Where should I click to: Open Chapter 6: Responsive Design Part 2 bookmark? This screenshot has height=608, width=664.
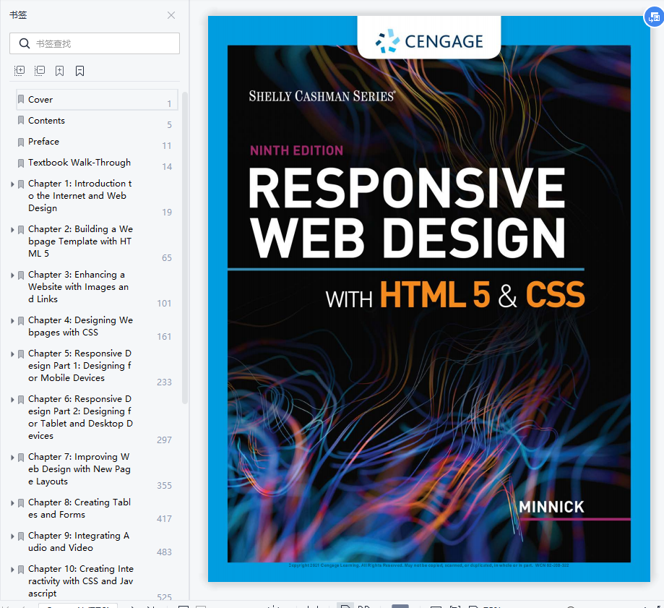pyautogui.click(x=80, y=417)
